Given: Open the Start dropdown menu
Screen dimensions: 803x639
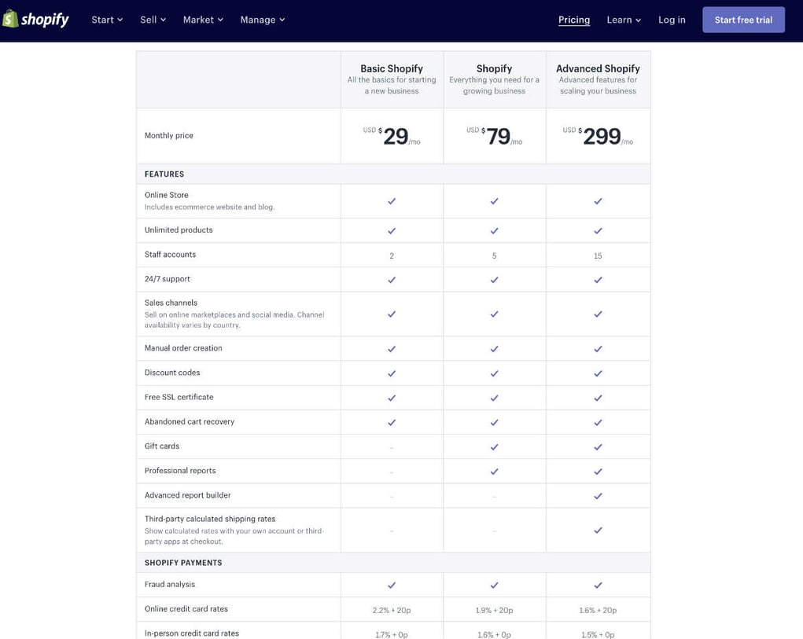Looking at the screenshot, I should point(105,20).
